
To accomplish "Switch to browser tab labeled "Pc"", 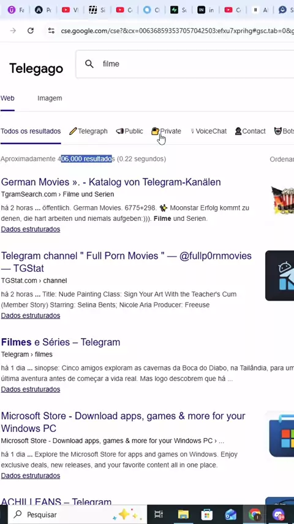I will coord(43,10).
